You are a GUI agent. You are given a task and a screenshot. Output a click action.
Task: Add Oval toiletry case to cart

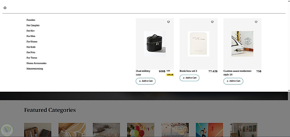pyautogui.click(x=146, y=81)
